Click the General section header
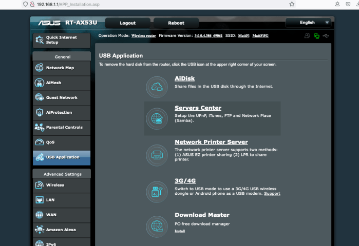The width and height of the screenshot is (359, 246). pyautogui.click(x=62, y=57)
